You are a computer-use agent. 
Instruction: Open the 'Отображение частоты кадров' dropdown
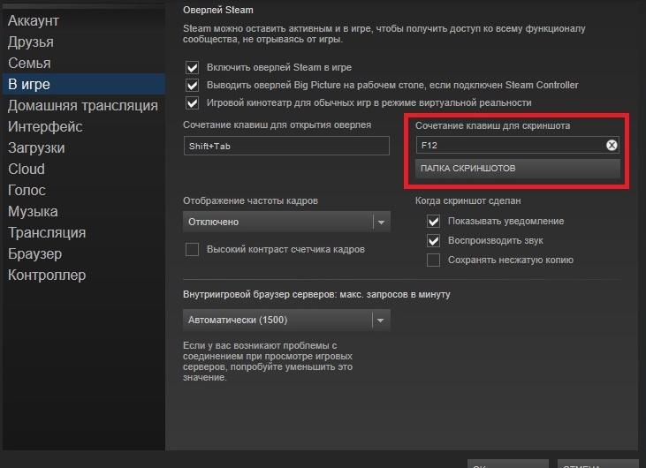(x=286, y=222)
